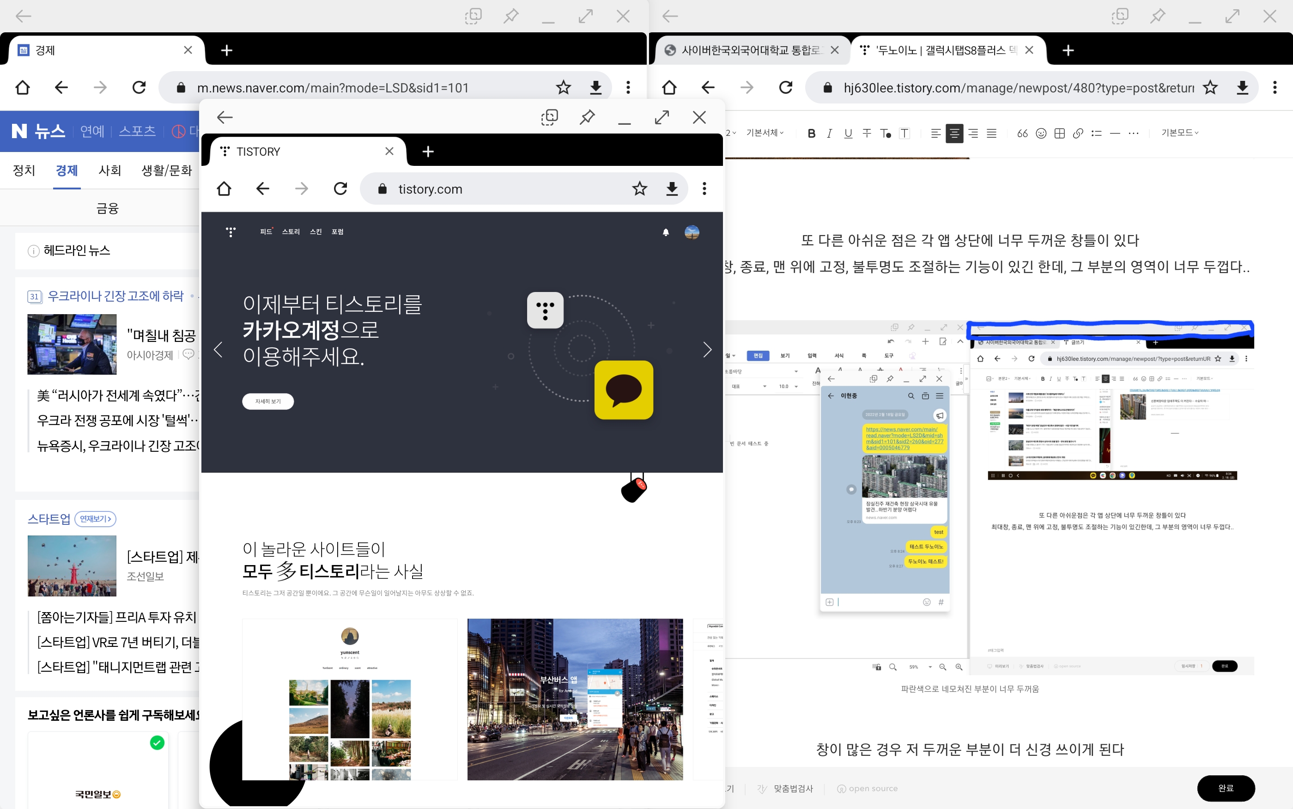
Task: Open three-dot menu in Naver news browser
Action: (x=628, y=87)
